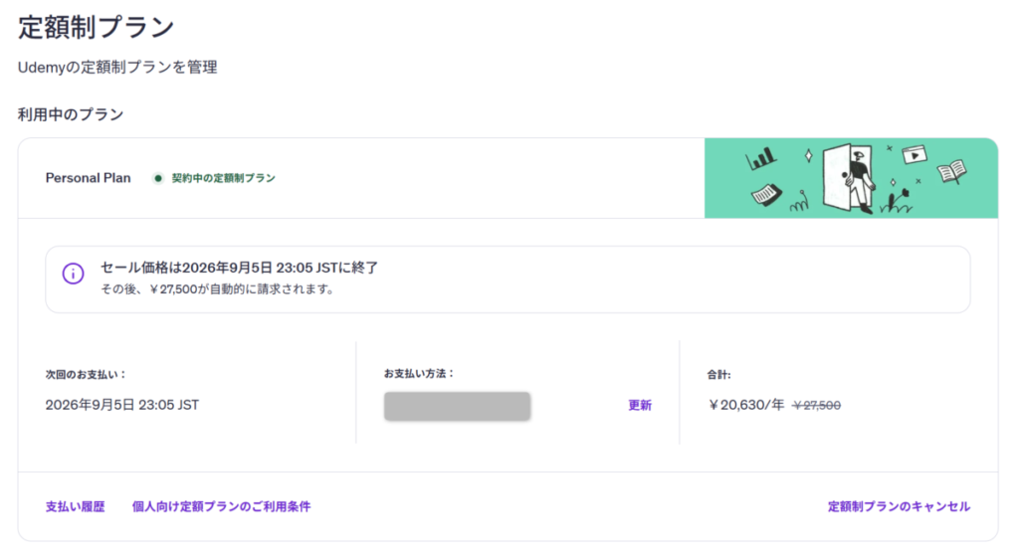Open the 支払い履歴 payment history link

pyautogui.click(x=75, y=506)
